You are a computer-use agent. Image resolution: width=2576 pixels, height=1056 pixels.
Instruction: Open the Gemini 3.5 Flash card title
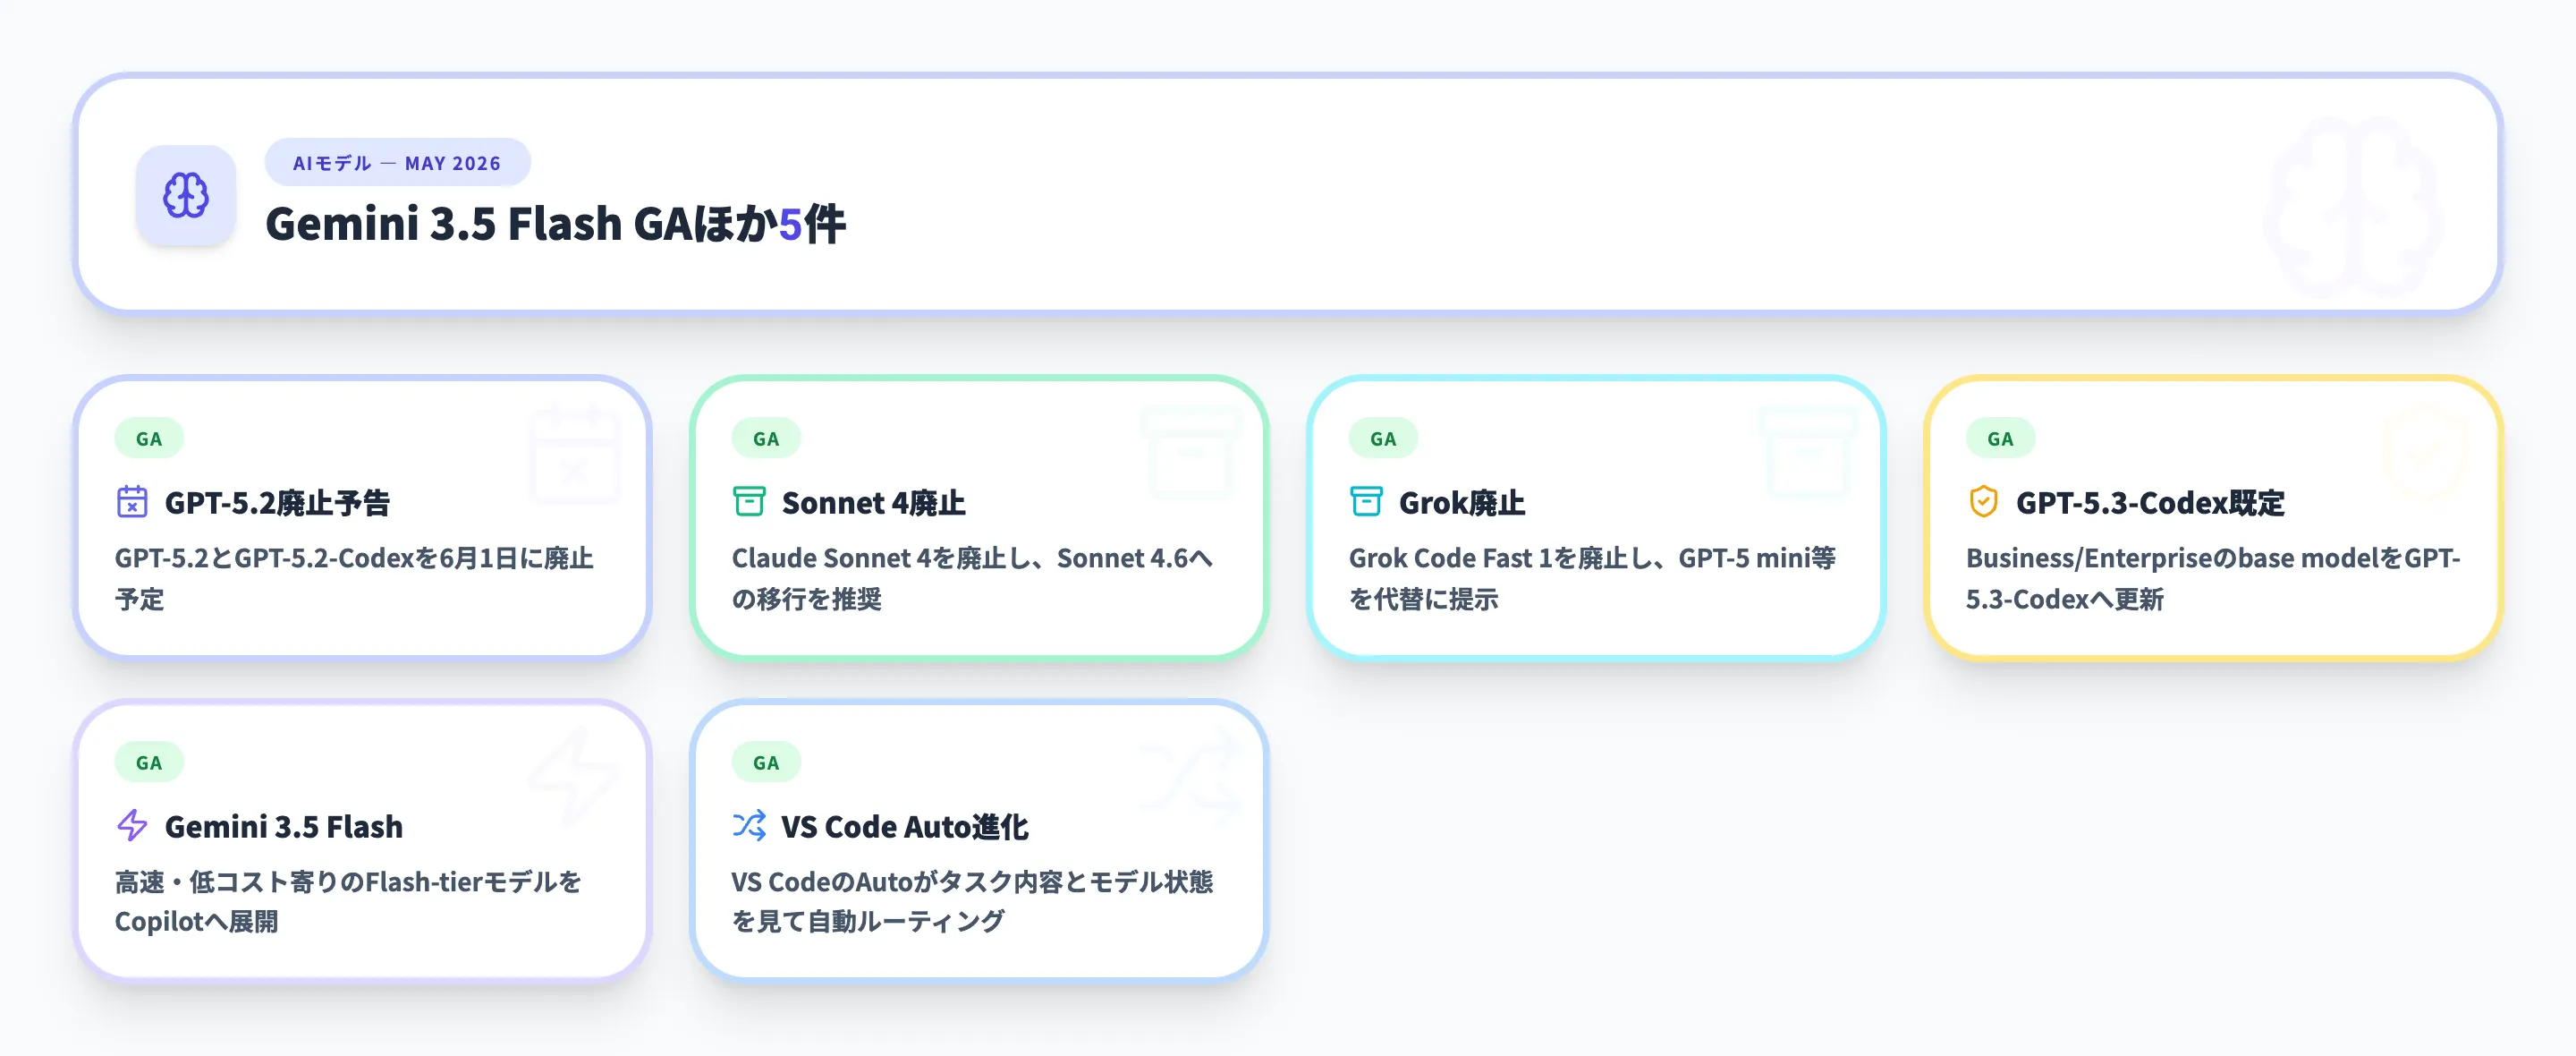(x=284, y=827)
